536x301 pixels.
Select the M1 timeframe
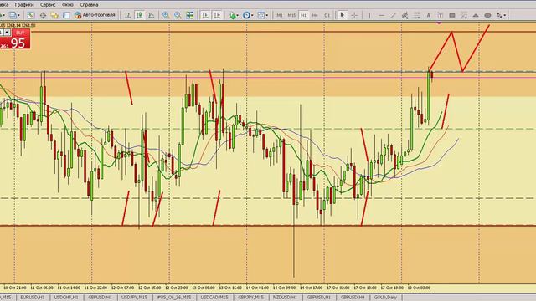click(280, 15)
